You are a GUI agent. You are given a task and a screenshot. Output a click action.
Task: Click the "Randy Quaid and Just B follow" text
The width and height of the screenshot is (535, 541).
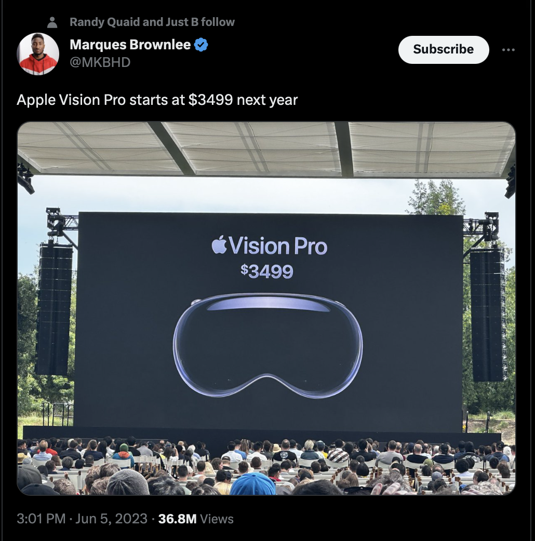[x=152, y=22]
